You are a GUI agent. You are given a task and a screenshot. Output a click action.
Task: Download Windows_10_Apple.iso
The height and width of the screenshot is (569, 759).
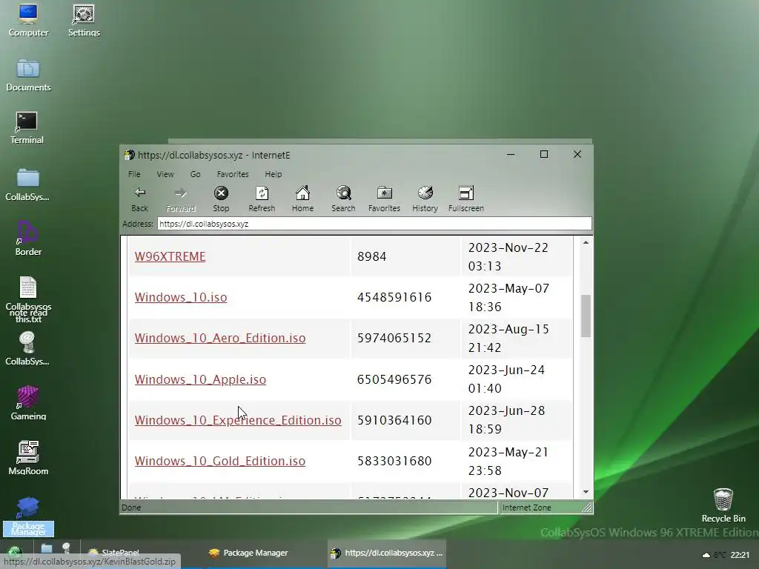(x=200, y=379)
